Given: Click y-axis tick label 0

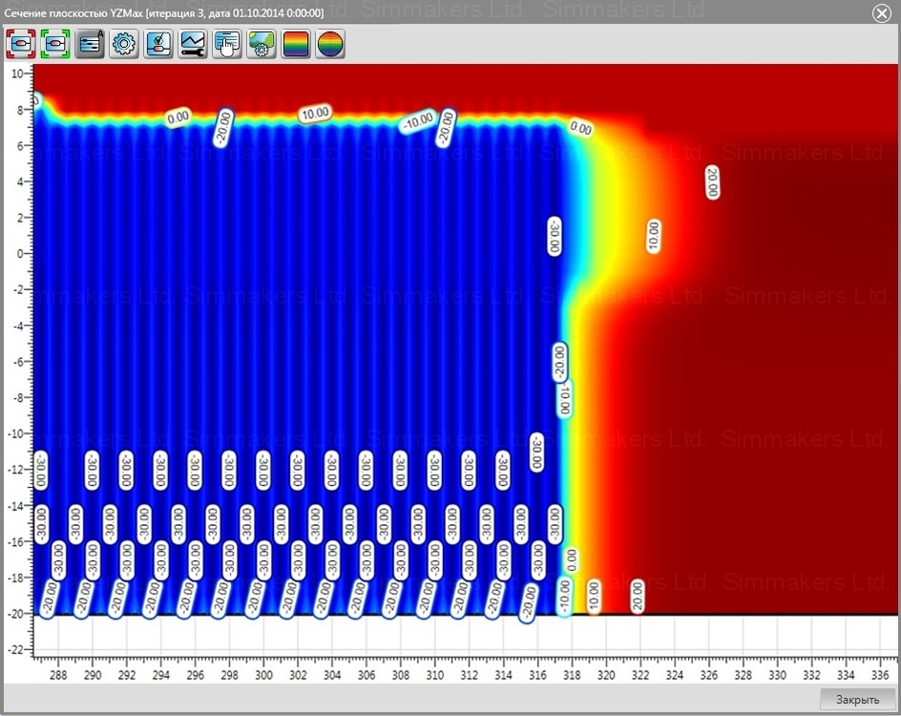Looking at the screenshot, I should click(x=20, y=253).
